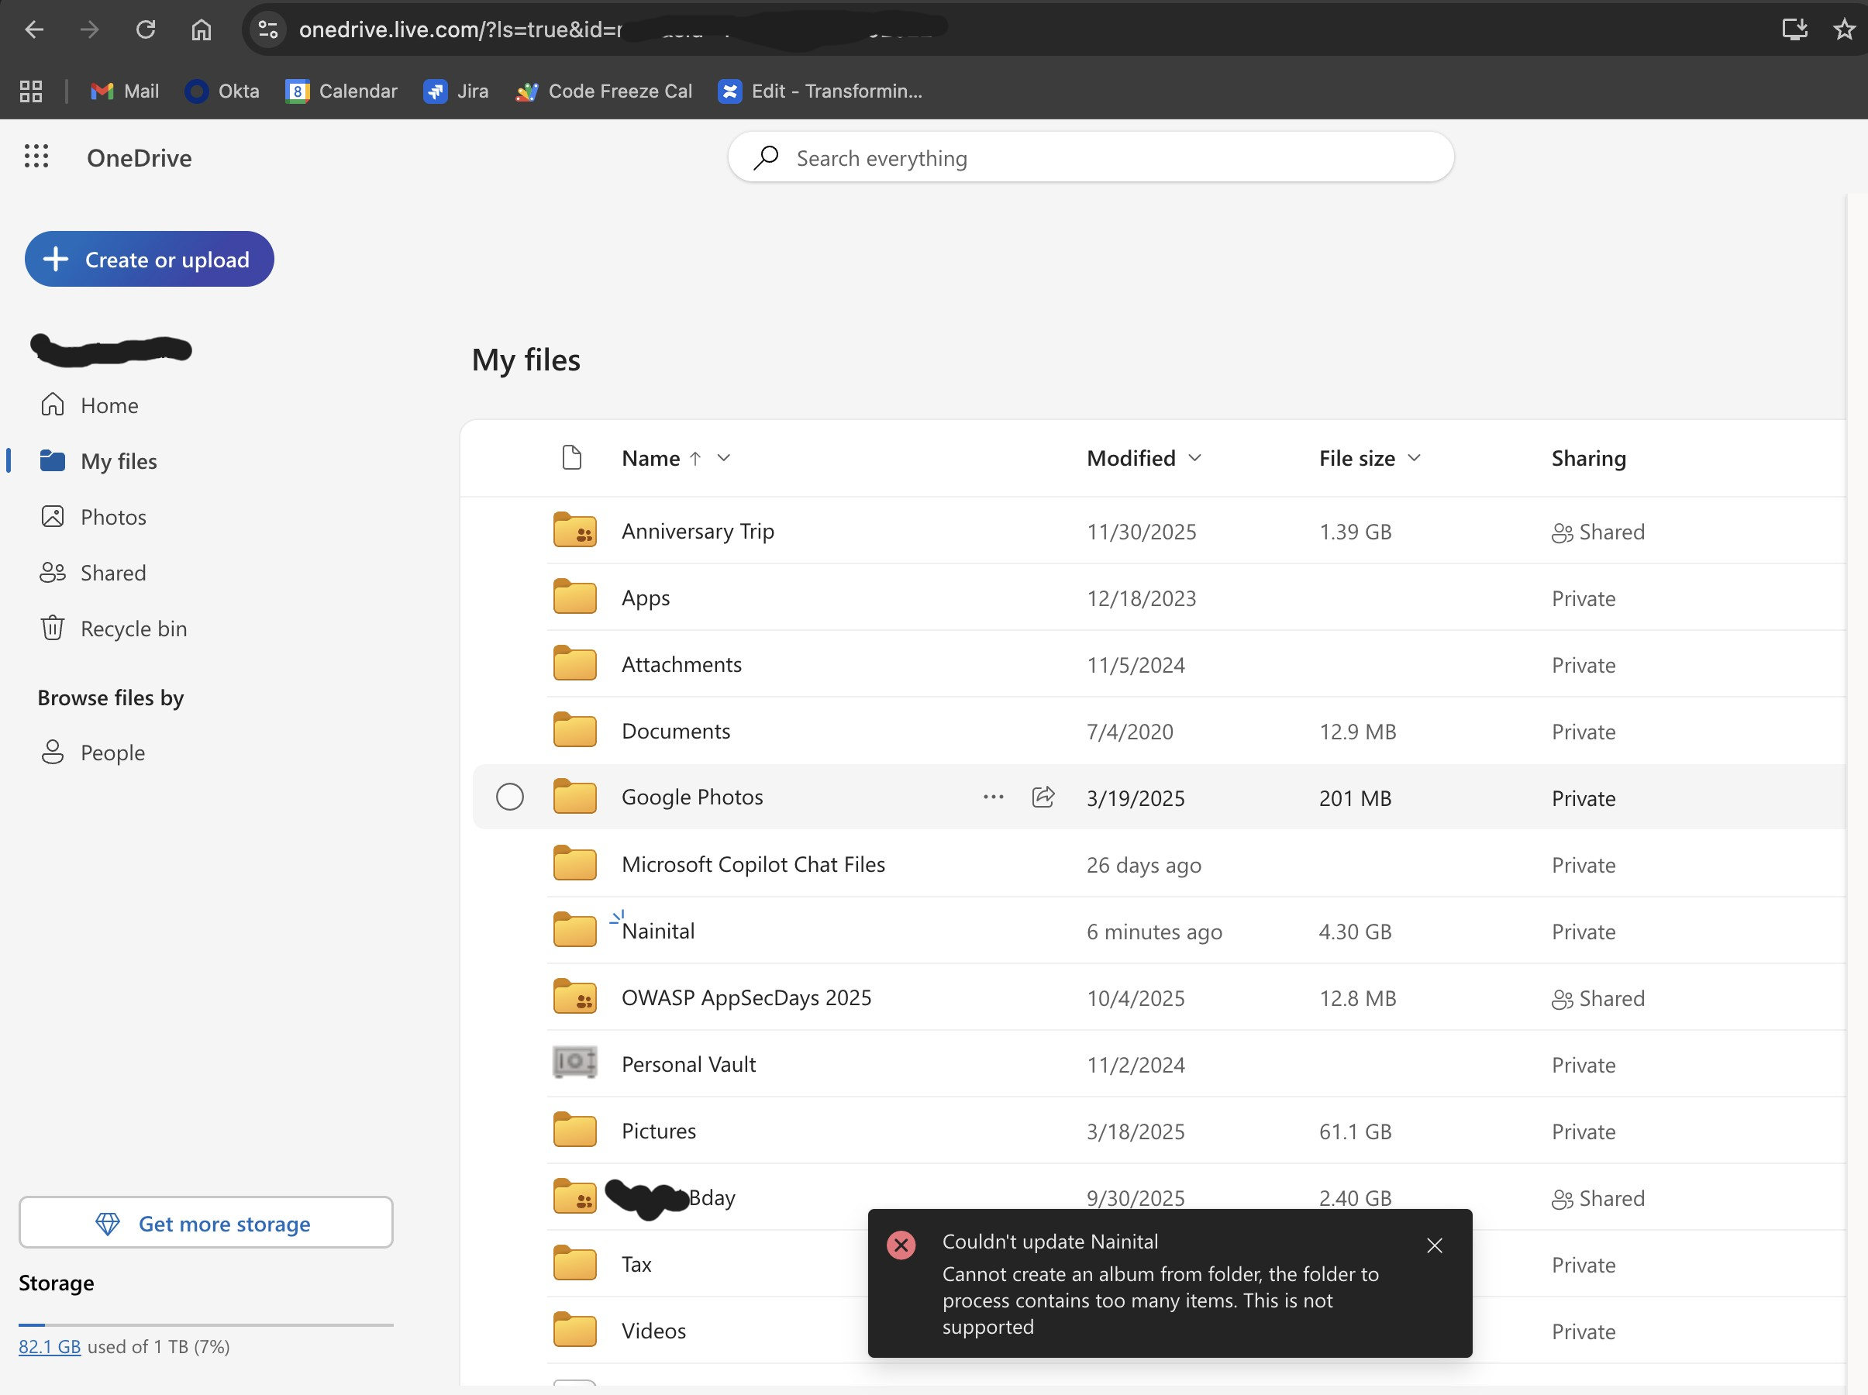The width and height of the screenshot is (1868, 1395).
Task: Click Get more storage button
Action: 206,1223
